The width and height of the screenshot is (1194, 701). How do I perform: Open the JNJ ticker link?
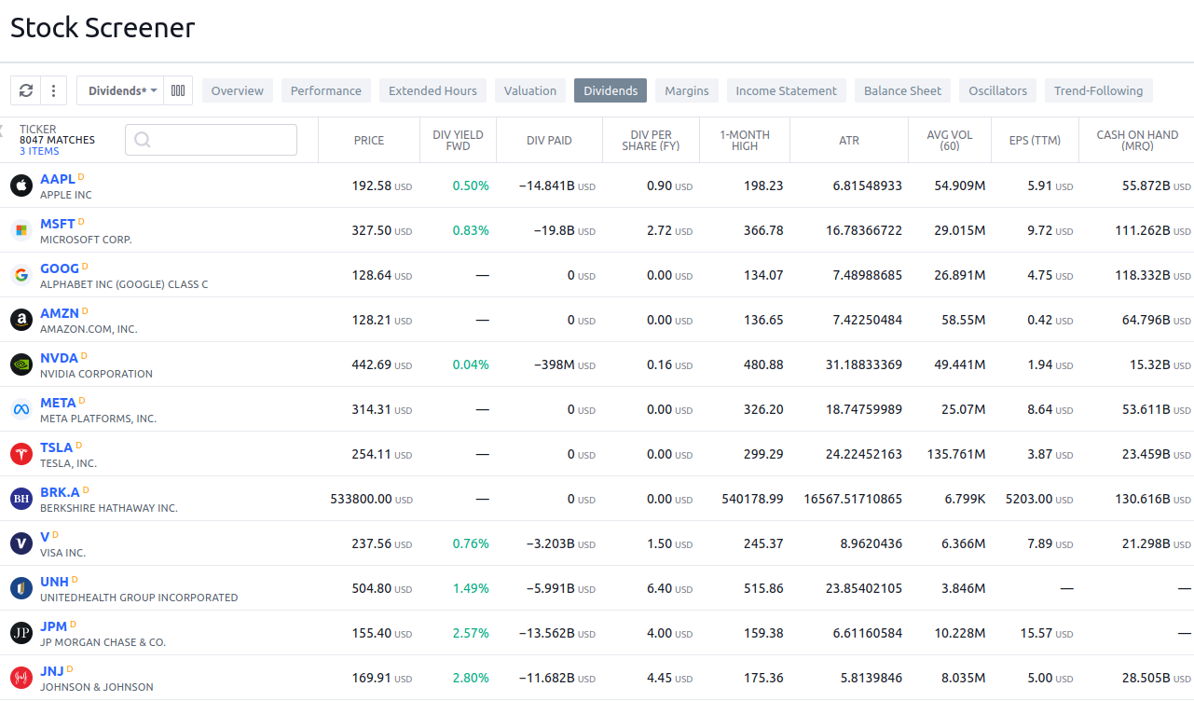coord(52,671)
